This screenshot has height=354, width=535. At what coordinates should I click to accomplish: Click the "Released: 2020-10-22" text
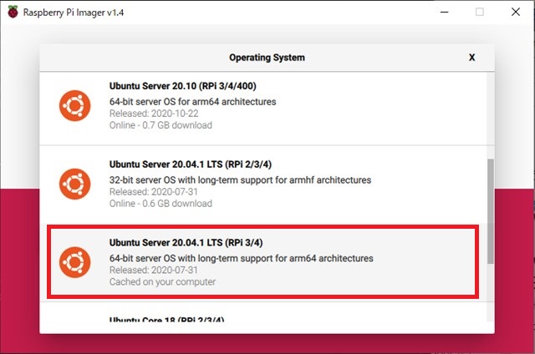pyautogui.click(x=154, y=114)
